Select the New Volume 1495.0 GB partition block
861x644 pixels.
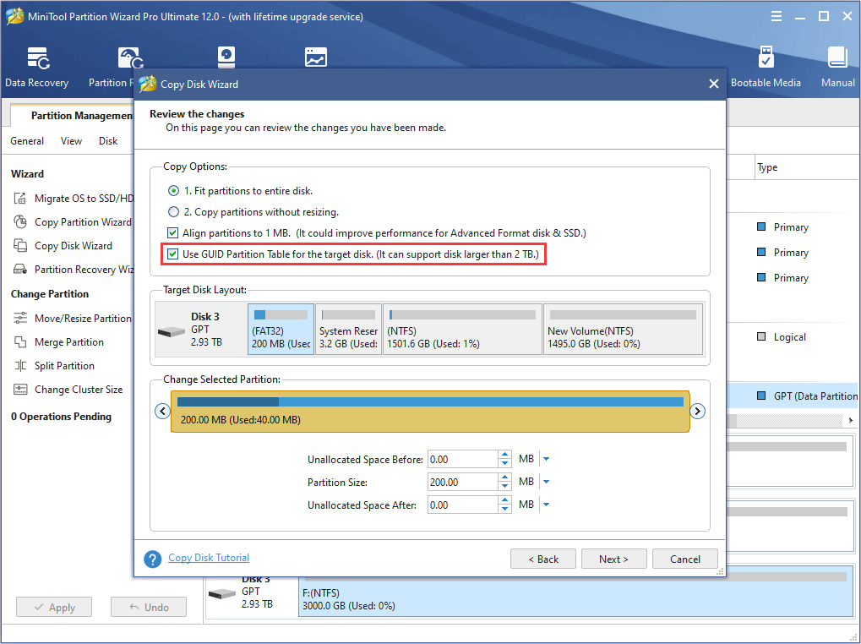point(623,330)
